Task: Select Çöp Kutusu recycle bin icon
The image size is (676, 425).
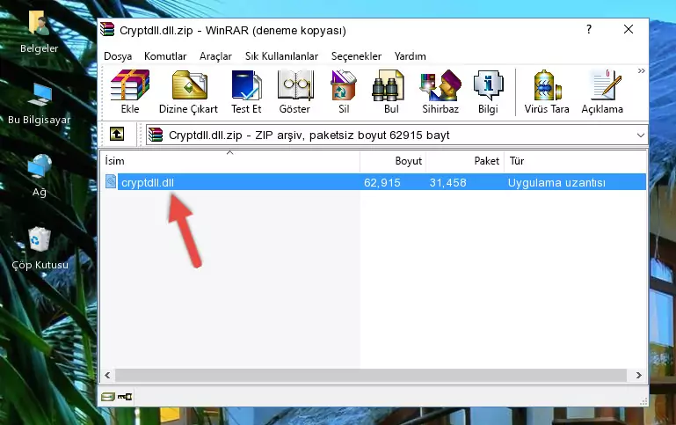Action: point(40,248)
